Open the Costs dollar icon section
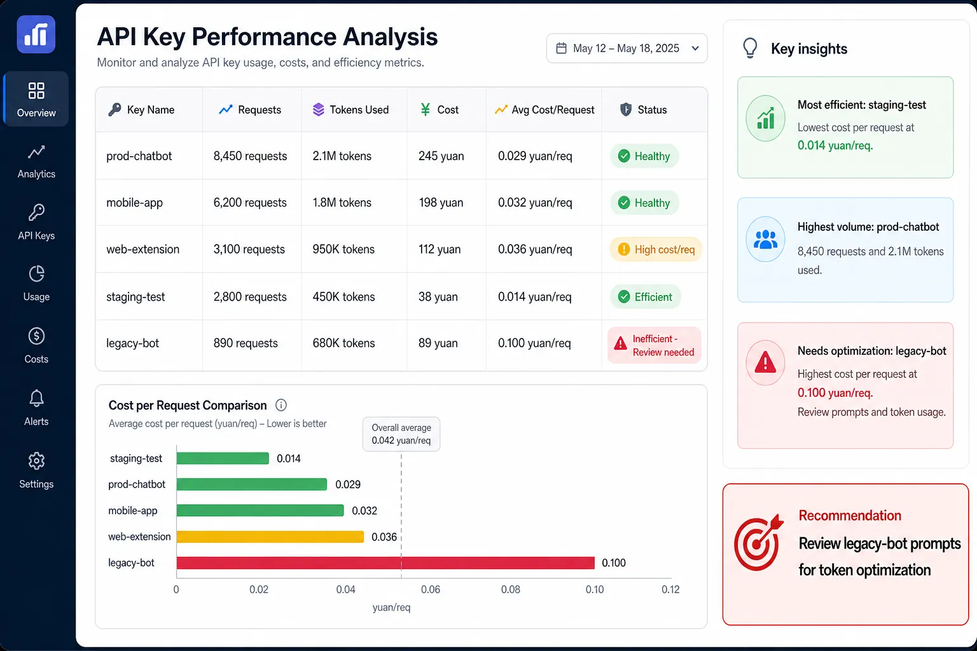The height and width of the screenshot is (651, 977). pos(36,346)
